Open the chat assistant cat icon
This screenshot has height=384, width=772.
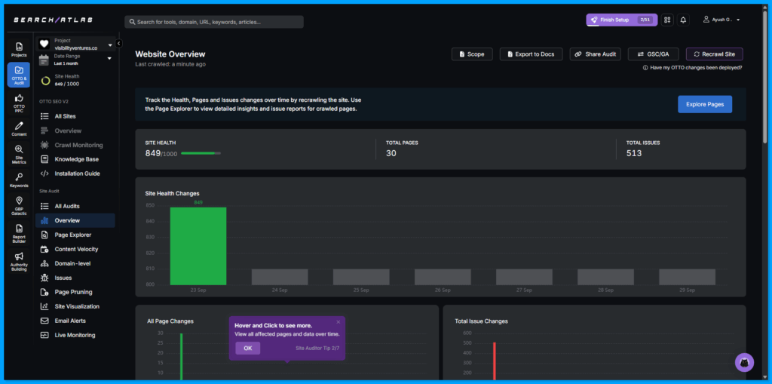coord(744,362)
